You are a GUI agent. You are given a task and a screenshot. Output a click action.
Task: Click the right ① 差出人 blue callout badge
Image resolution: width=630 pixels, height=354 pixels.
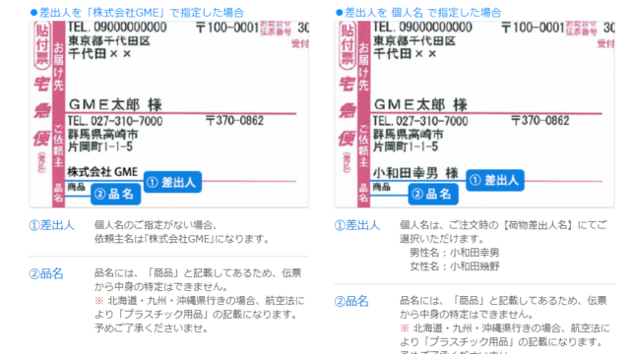coord(495,180)
